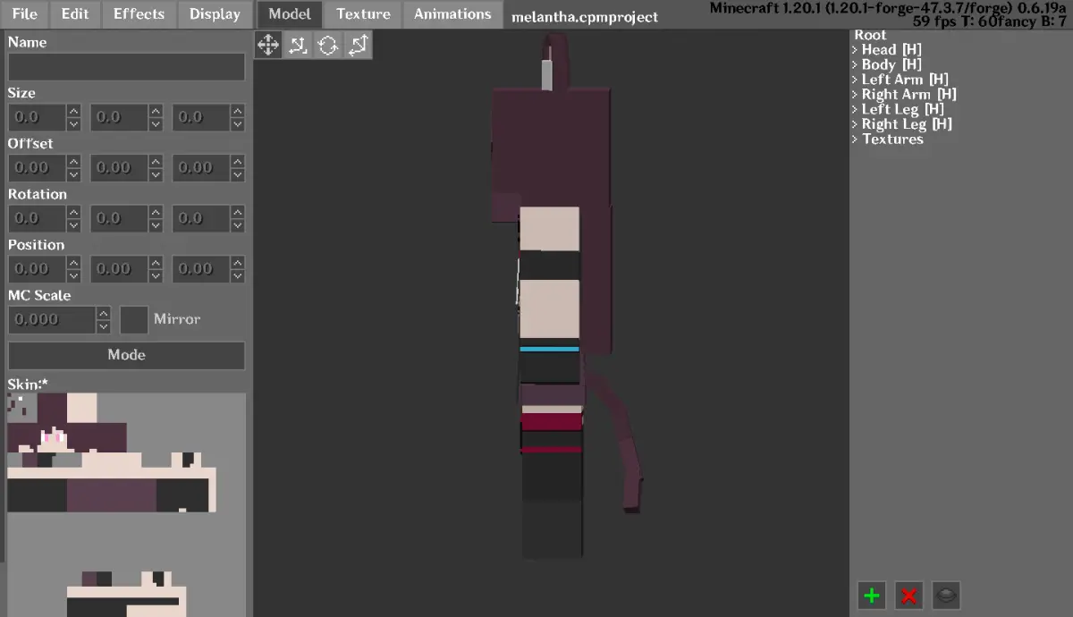Switch to the Animations tab
1073x617 pixels.
[x=452, y=14]
